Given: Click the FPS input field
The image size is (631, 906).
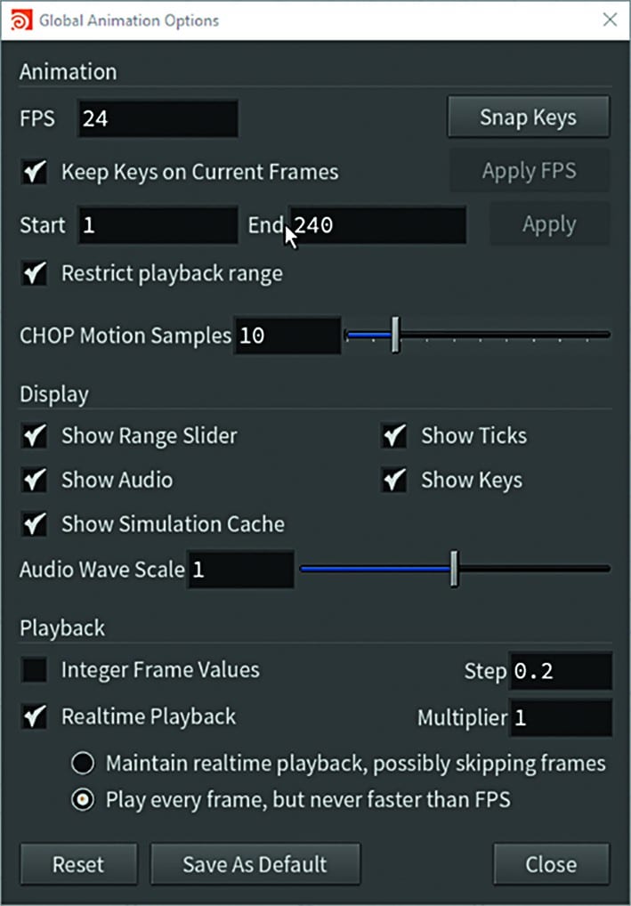Looking at the screenshot, I should pyautogui.click(x=158, y=117).
